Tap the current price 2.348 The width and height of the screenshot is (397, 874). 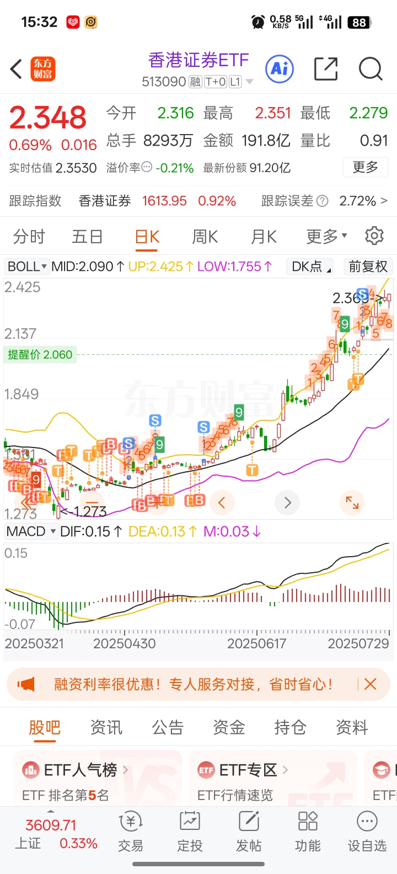(48, 118)
